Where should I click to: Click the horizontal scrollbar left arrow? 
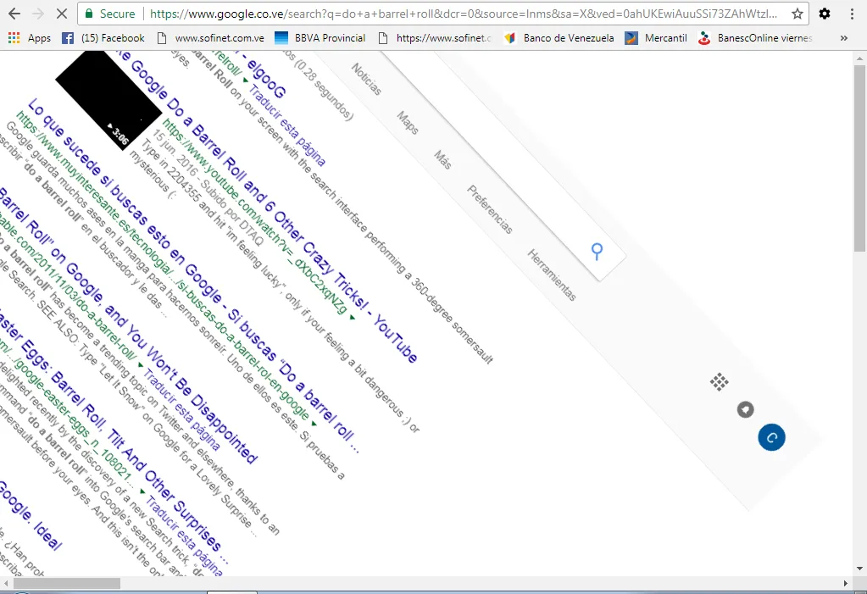[x=6, y=584]
